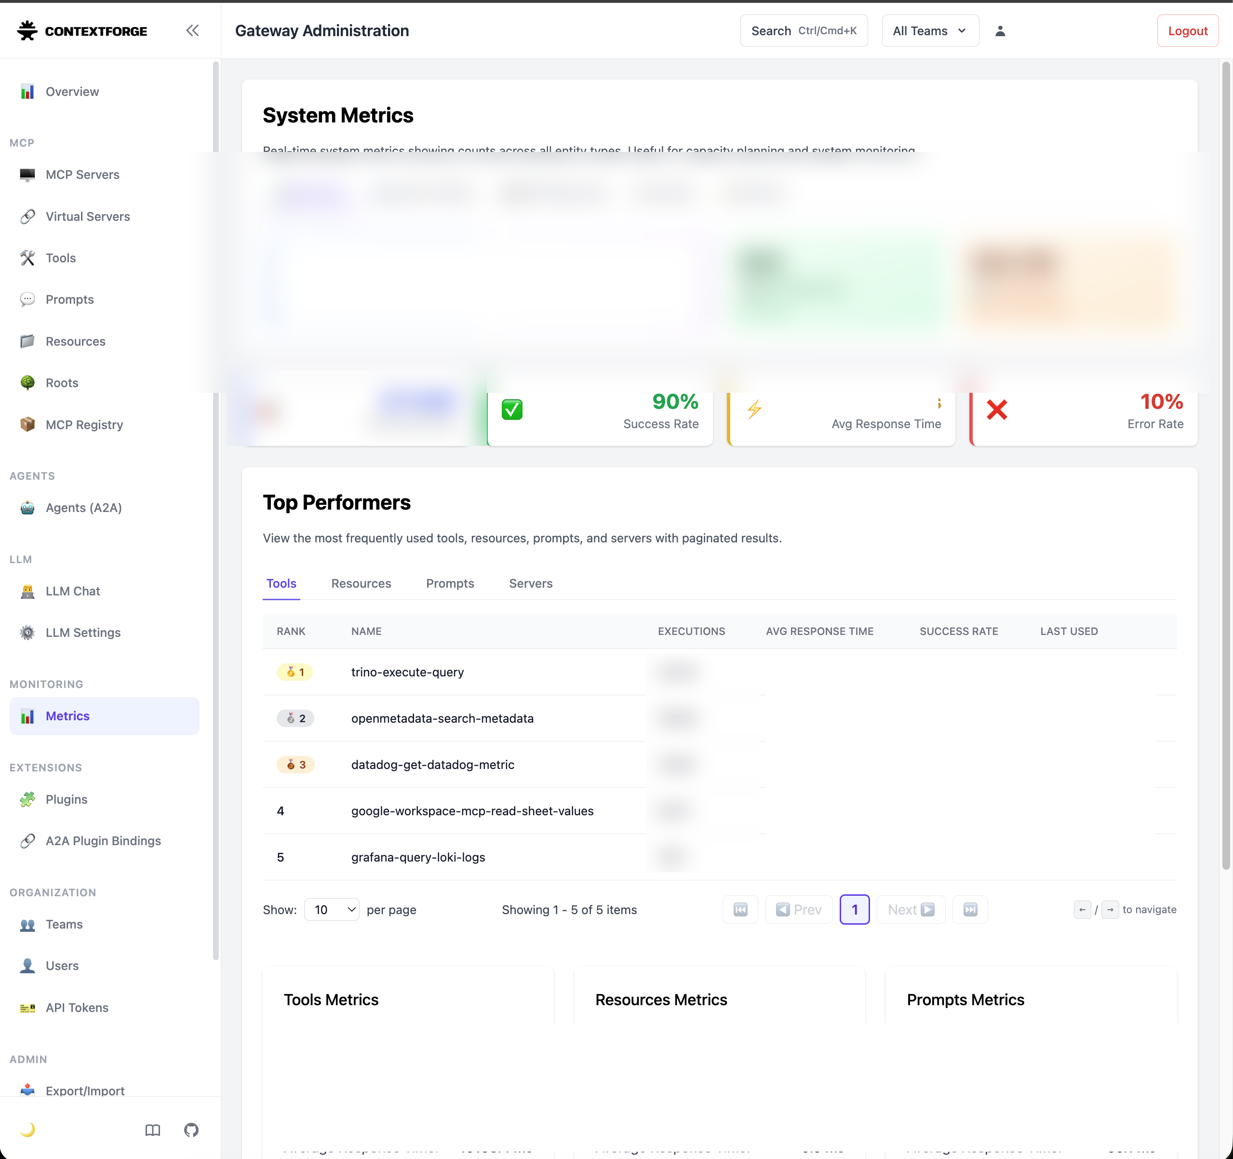Toggle dark mode moon icon
The height and width of the screenshot is (1159, 1233).
coord(27,1130)
